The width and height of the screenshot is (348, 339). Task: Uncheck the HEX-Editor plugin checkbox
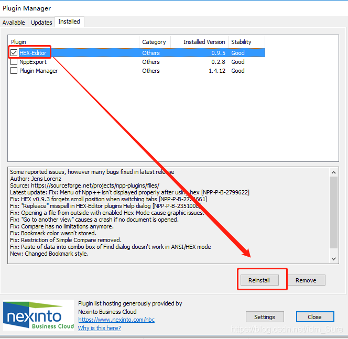pos(14,53)
